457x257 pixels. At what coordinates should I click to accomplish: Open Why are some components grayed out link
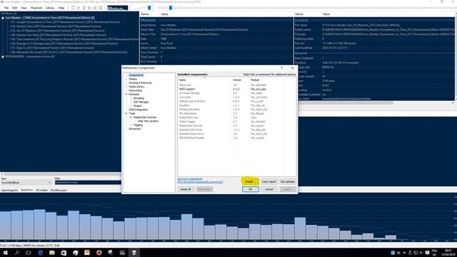200,182
